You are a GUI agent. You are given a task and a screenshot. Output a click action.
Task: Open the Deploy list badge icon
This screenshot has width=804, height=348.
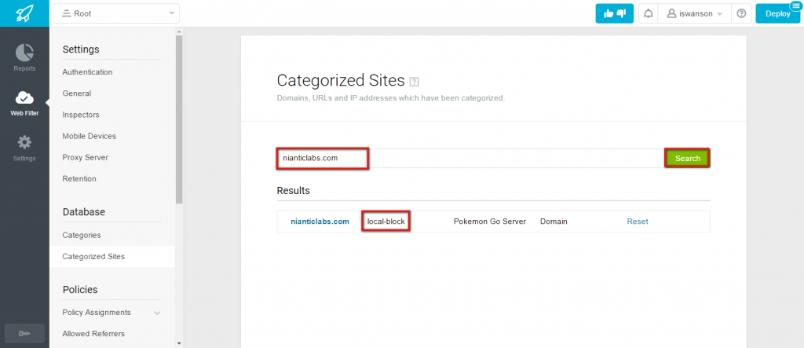795,6
